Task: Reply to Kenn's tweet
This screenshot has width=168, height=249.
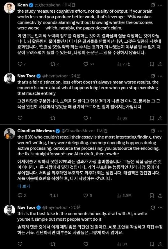Action: (20, 64)
